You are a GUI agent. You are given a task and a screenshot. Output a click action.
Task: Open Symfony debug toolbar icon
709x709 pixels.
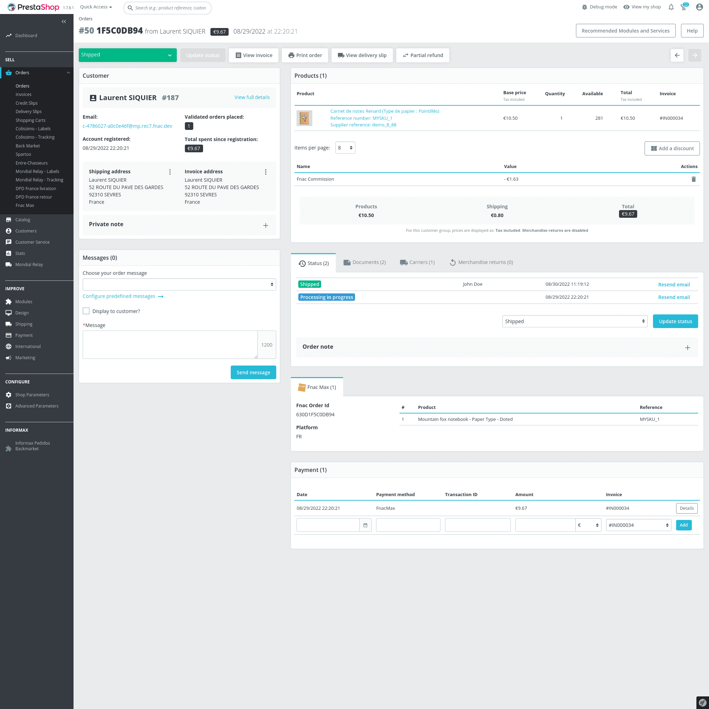click(x=702, y=702)
